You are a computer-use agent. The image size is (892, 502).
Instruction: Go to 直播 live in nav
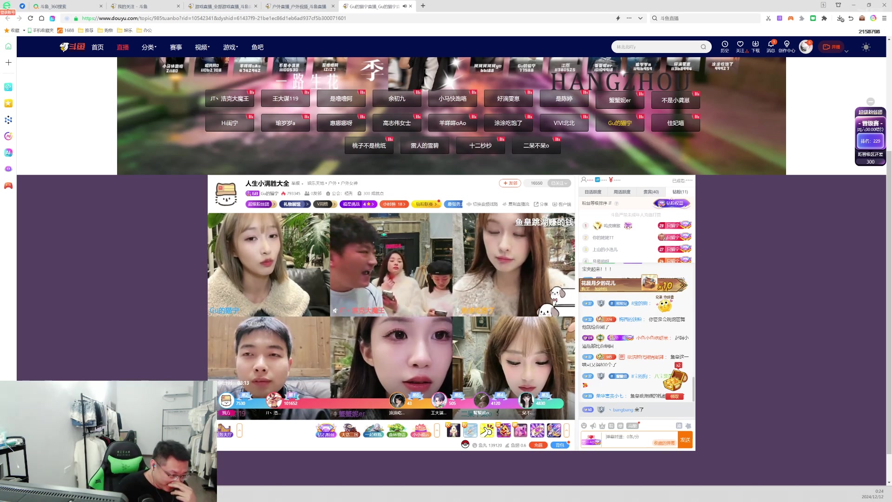click(123, 47)
